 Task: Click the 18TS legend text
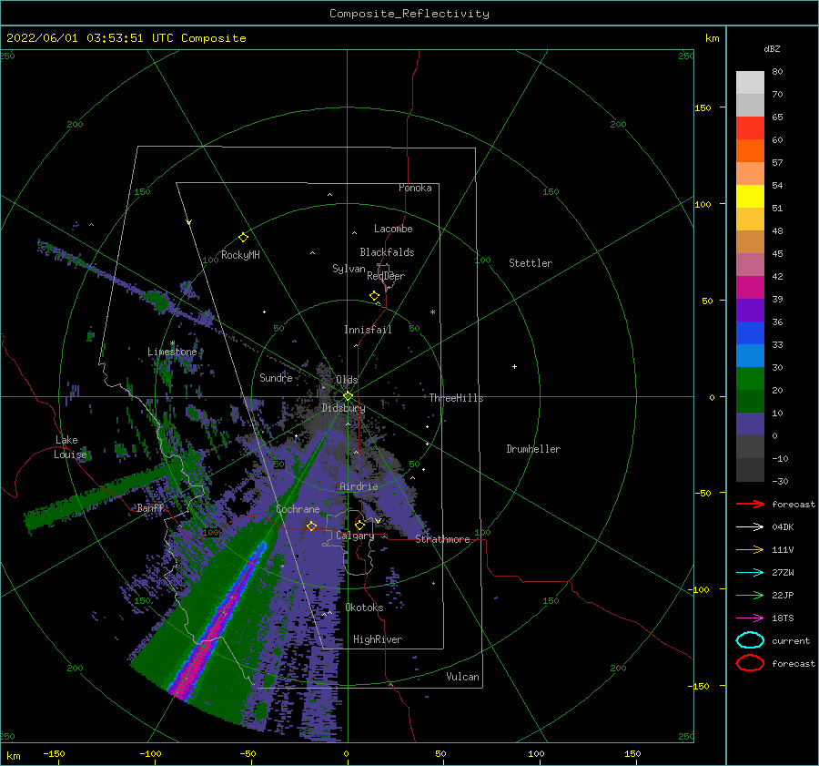pos(783,618)
